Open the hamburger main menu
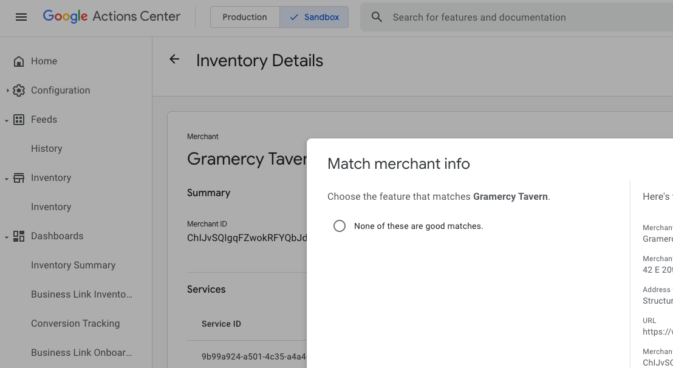This screenshot has width=673, height=368. 21,17
